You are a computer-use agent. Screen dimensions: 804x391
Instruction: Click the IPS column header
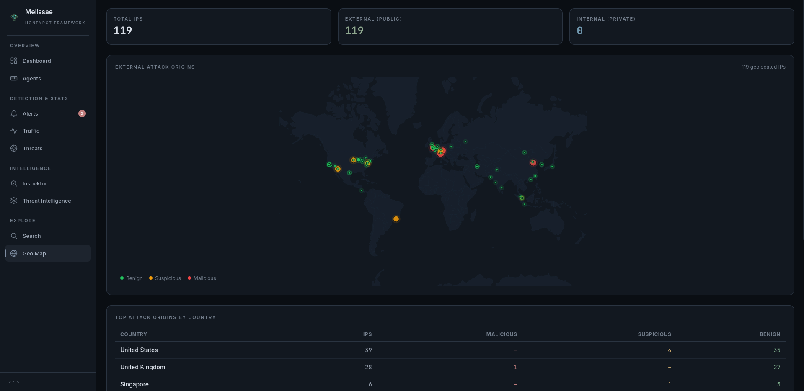[367, 334]
